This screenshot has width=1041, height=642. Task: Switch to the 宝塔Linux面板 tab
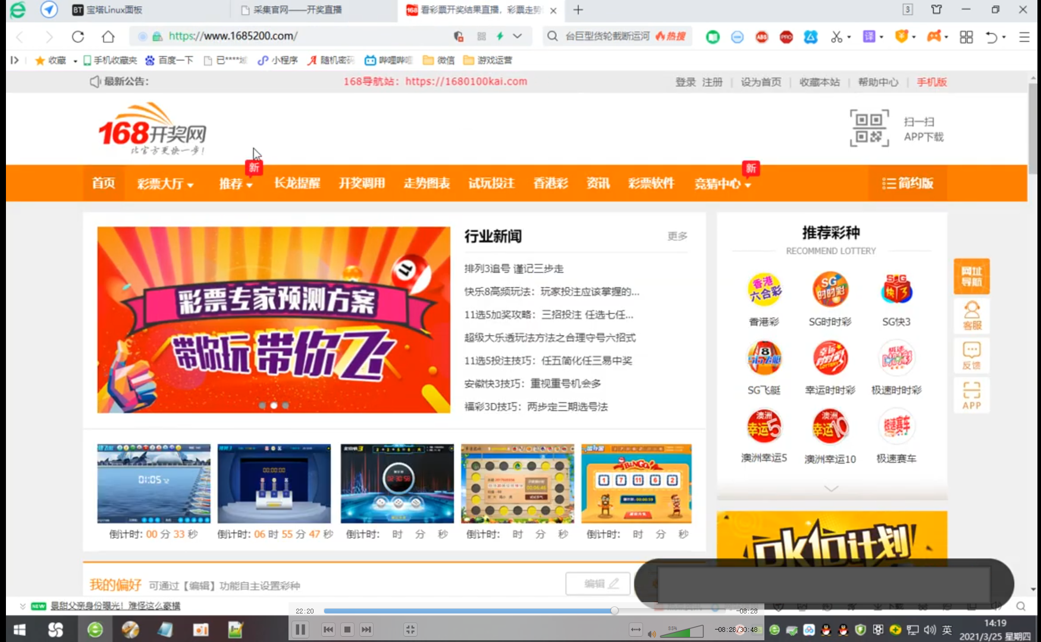[x=114, y=10]
